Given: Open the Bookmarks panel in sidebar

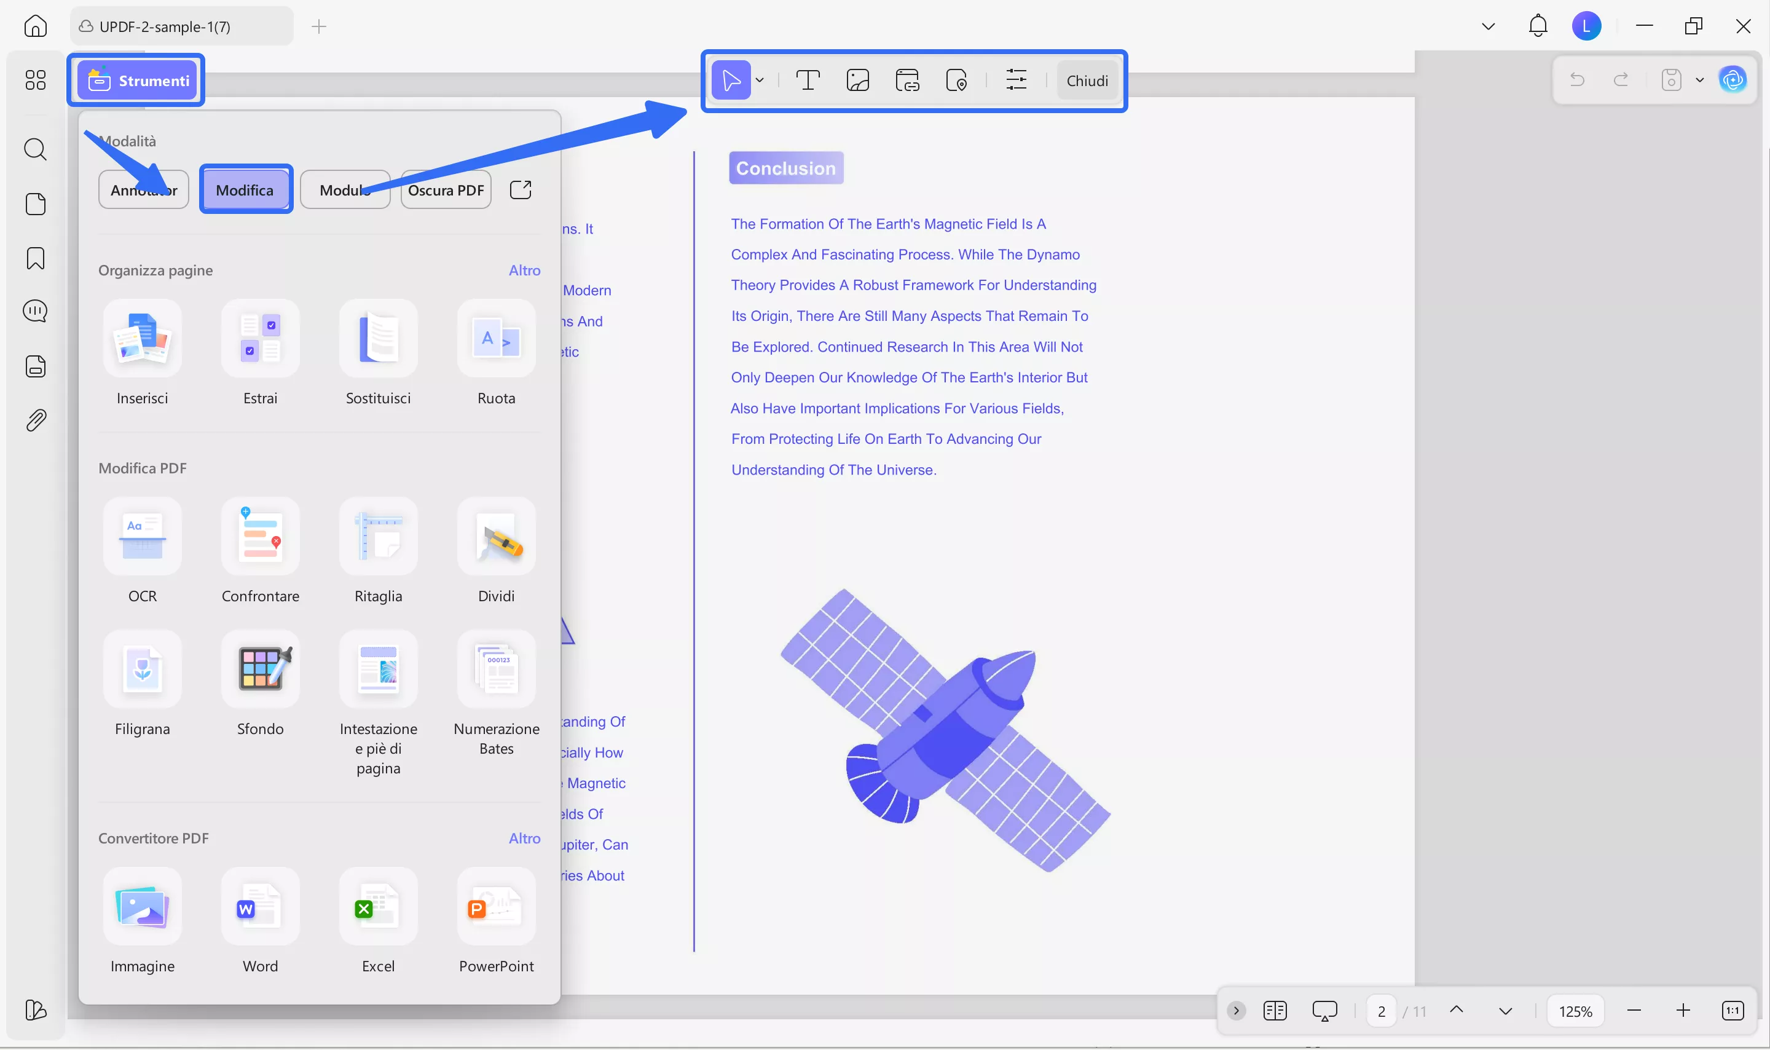Looking at the screenshot, I should coord(34,258).
